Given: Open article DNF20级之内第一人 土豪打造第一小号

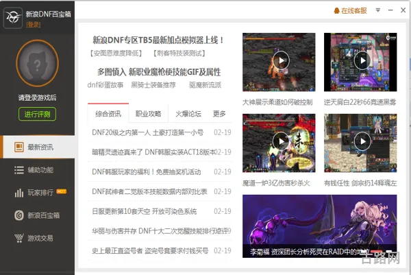Looking at the screenshot, I should pyautogui.click(x=147, y=132).
